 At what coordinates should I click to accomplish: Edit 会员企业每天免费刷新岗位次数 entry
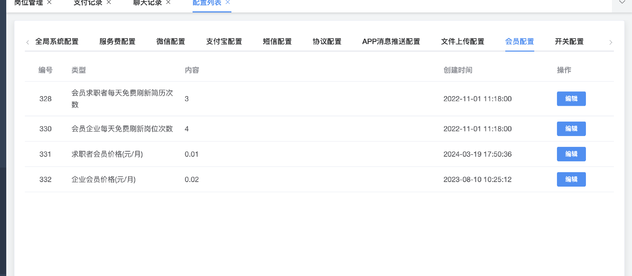point(571,129)
